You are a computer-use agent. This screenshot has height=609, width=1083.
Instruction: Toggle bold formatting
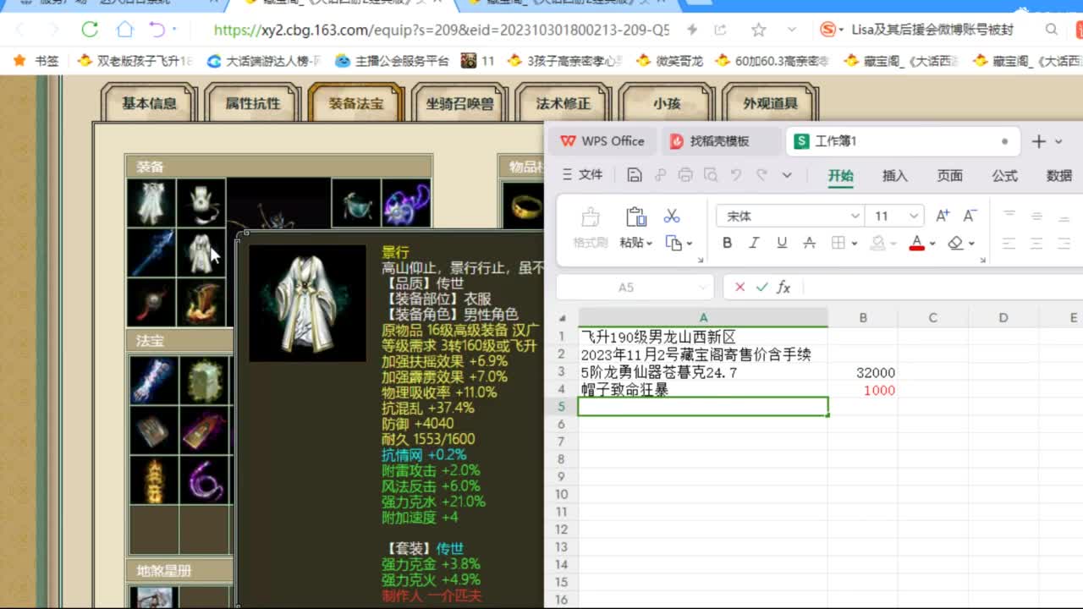pos(727,243)
